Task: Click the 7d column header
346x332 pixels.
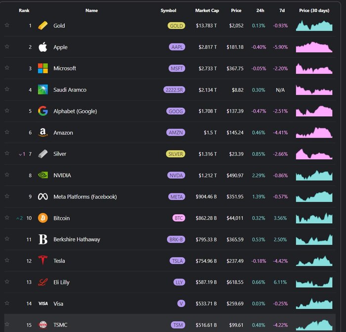Action: point(281,10)
